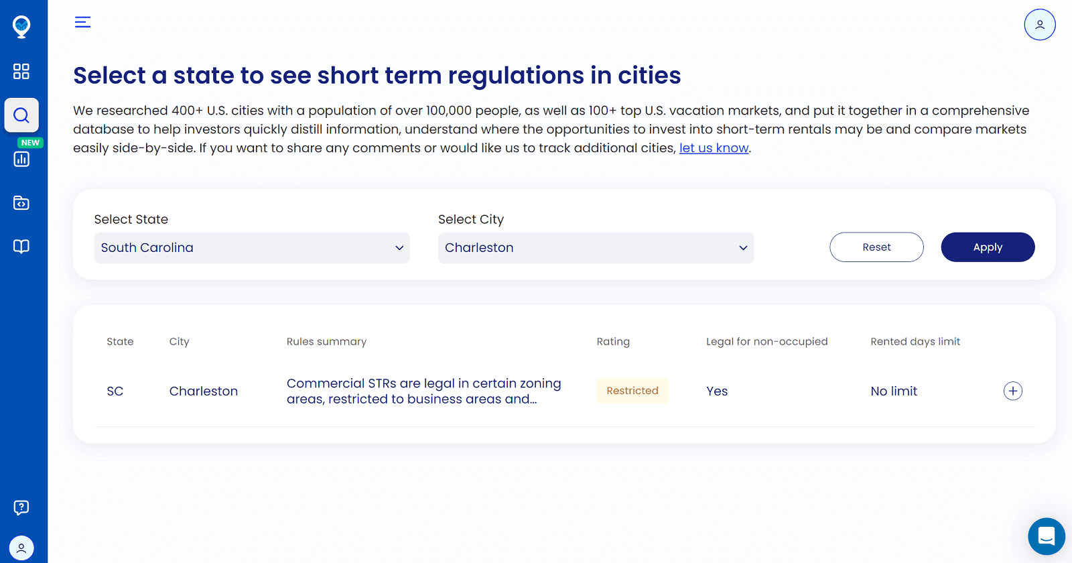
Task: Click the app logo in the sidebar
Action: (21, 27)
